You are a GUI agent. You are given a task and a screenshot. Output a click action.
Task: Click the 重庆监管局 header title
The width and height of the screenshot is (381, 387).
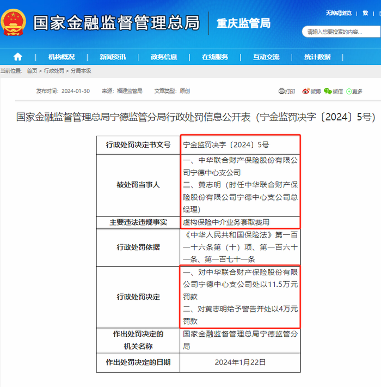243,23
